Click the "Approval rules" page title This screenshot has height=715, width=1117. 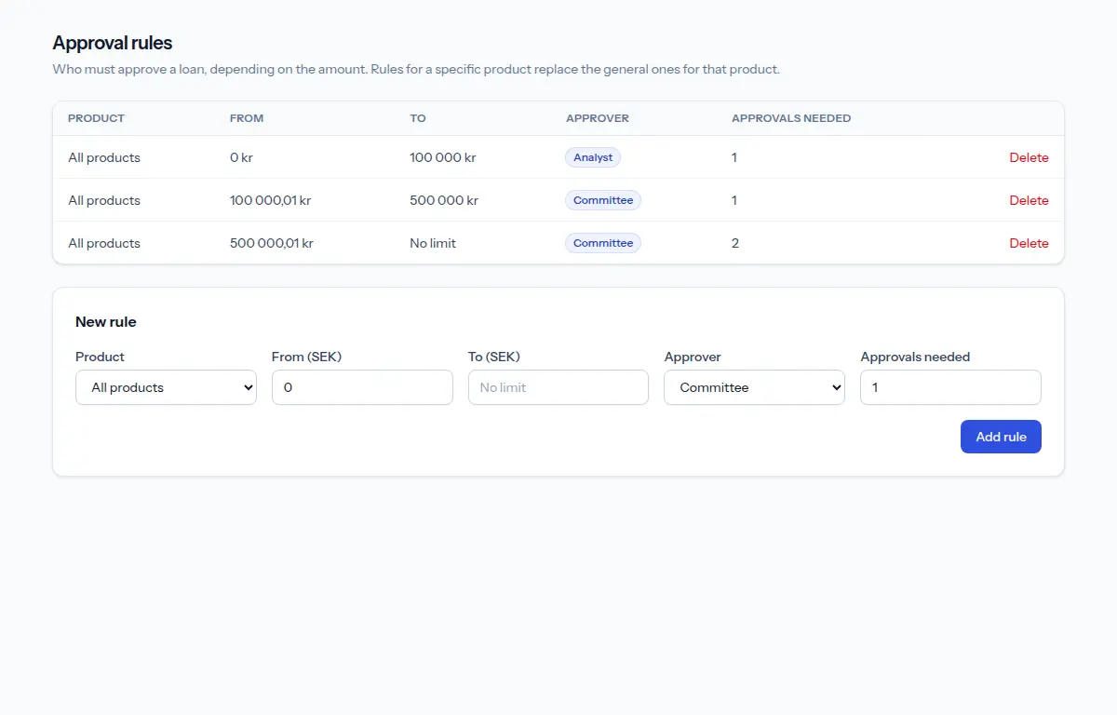(x=113, y=43)
